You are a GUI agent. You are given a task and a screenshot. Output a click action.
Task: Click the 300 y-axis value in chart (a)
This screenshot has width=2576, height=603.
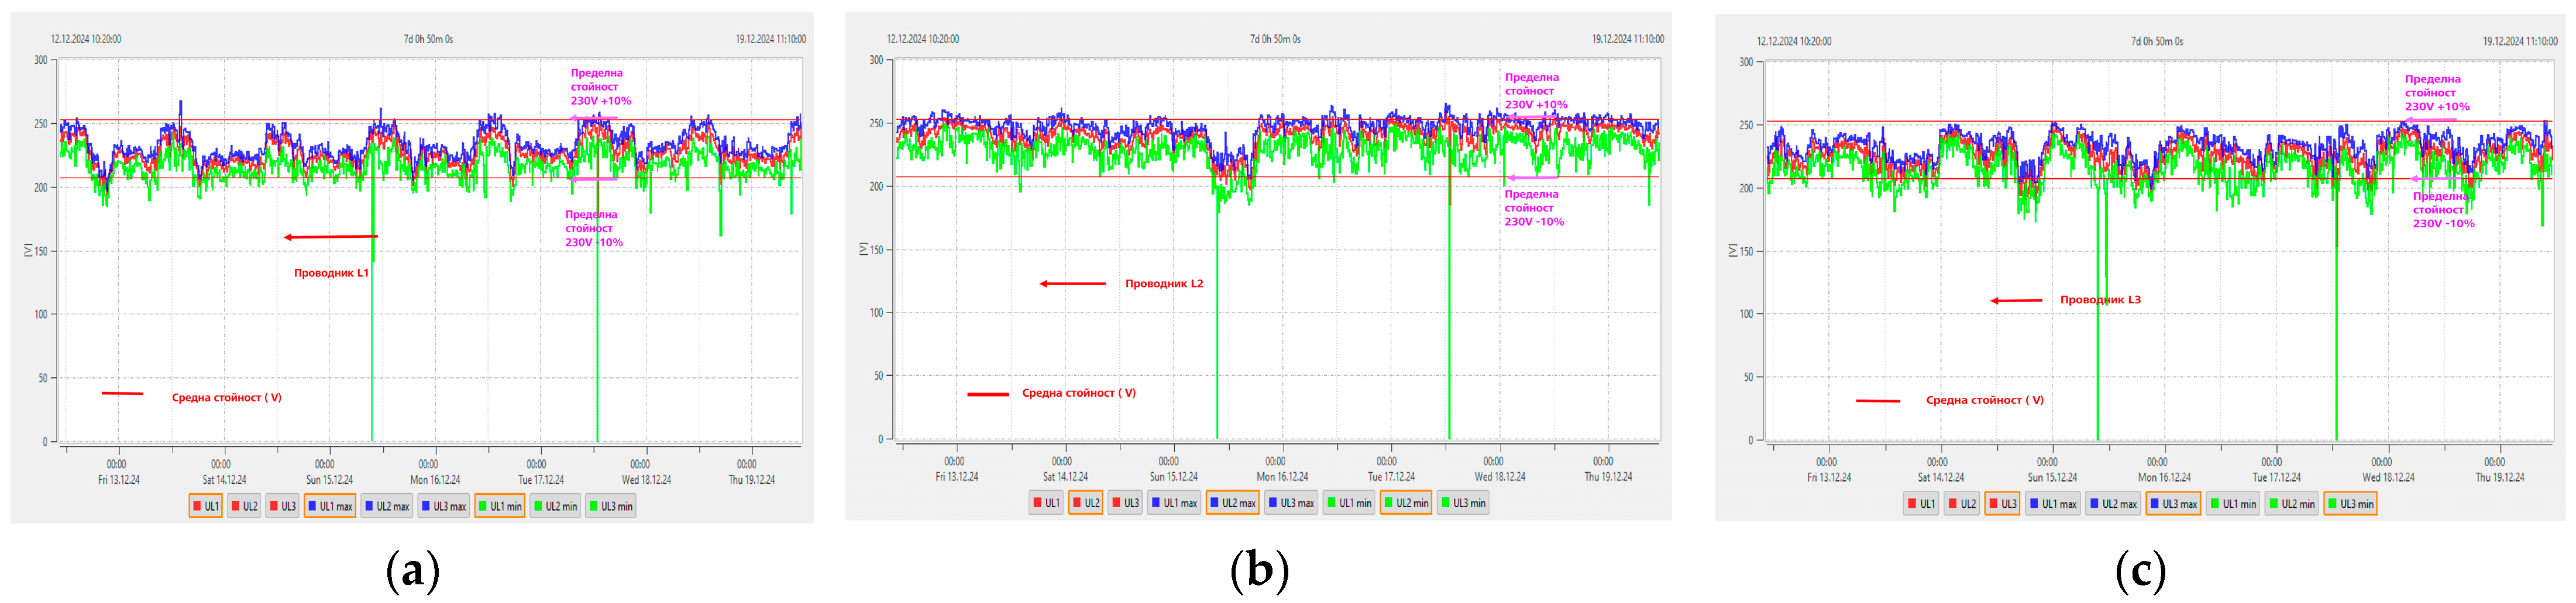coord(41,60)
